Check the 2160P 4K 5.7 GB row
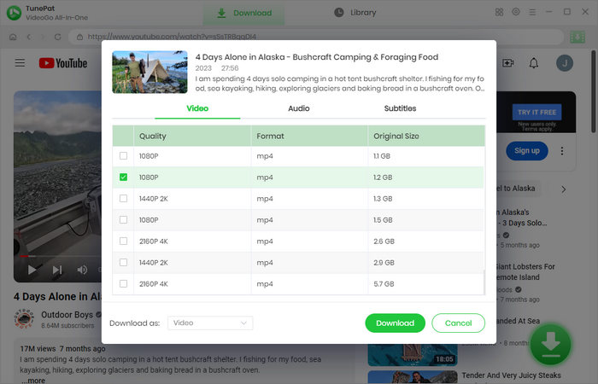The image size is (598, 384). pos(123,284)
